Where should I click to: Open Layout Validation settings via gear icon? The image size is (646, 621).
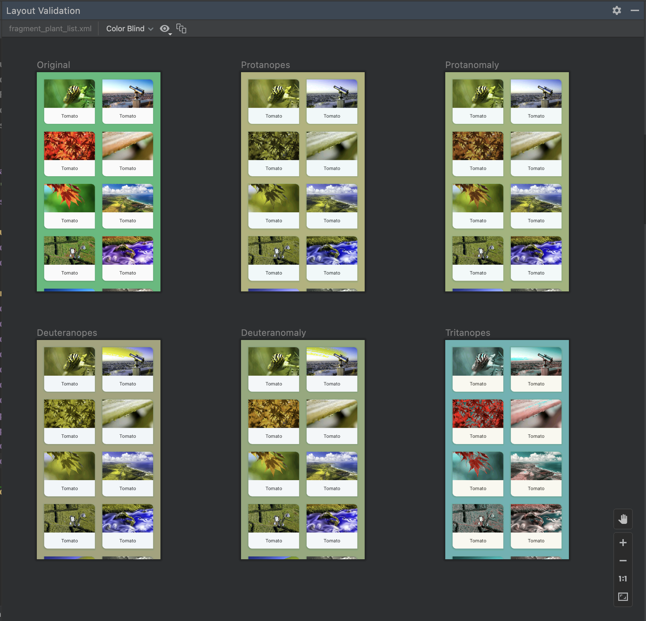[617, 10]
